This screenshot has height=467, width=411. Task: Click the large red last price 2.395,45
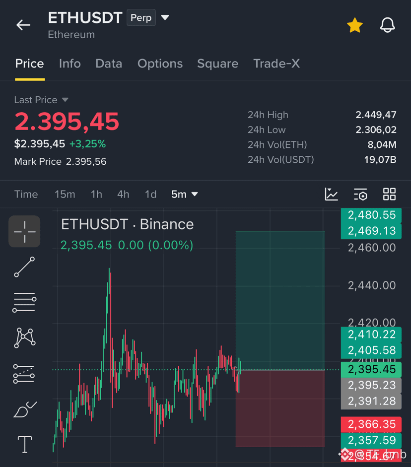tap(67, 122)
